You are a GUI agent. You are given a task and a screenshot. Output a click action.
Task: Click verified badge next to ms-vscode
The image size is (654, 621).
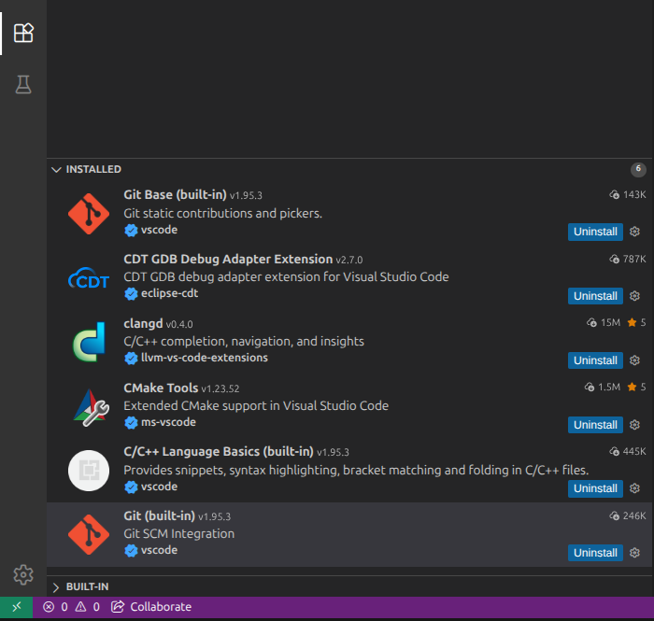tap(131, 423)
